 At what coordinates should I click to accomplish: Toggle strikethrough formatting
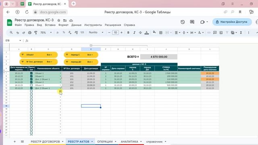(x=140, y=33)
